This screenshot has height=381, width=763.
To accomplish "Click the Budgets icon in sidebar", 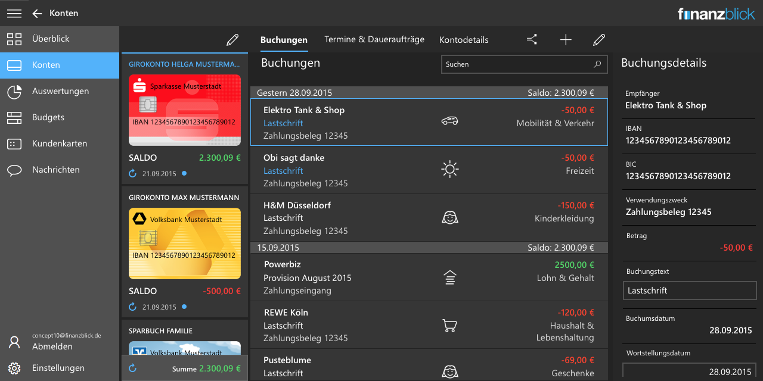I will pos(14,118).
